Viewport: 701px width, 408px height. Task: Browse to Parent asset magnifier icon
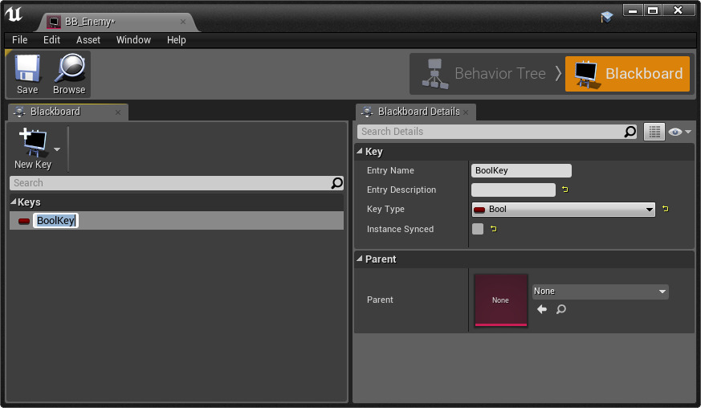click(561, 309)
